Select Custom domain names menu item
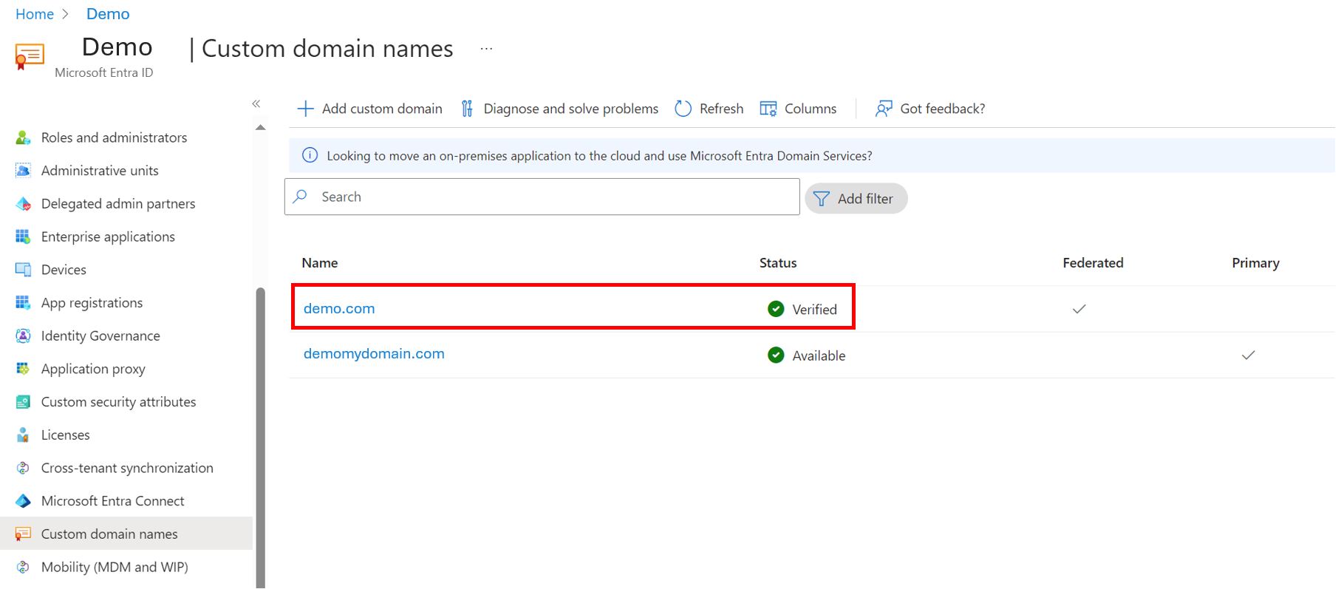This screenshot has height=589, width=1341. tap(126, 534)
